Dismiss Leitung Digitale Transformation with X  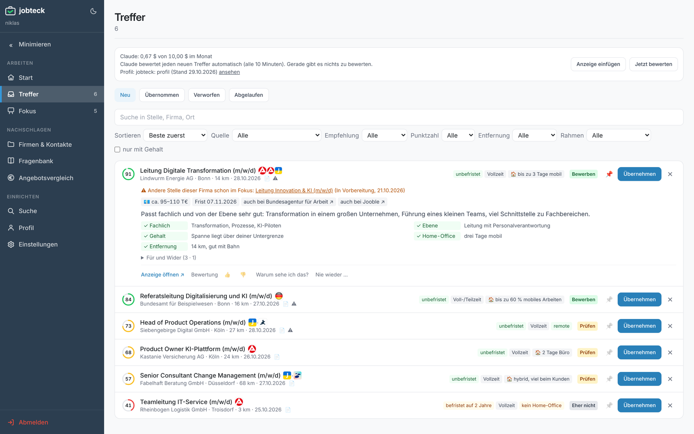click(x=670, y=174)
